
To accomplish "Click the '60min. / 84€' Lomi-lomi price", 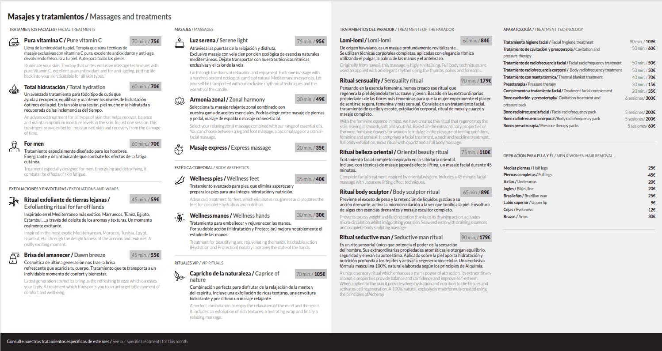I will click(x=476, y=41).
